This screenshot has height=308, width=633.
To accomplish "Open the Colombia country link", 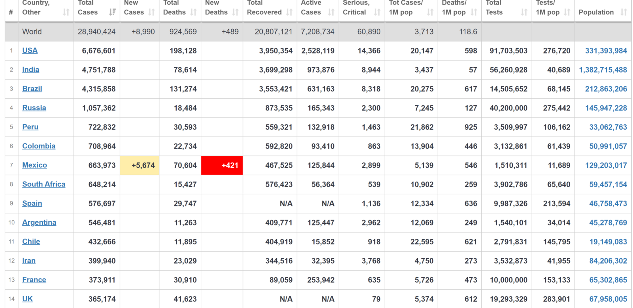I will click(x=39, y=146).
